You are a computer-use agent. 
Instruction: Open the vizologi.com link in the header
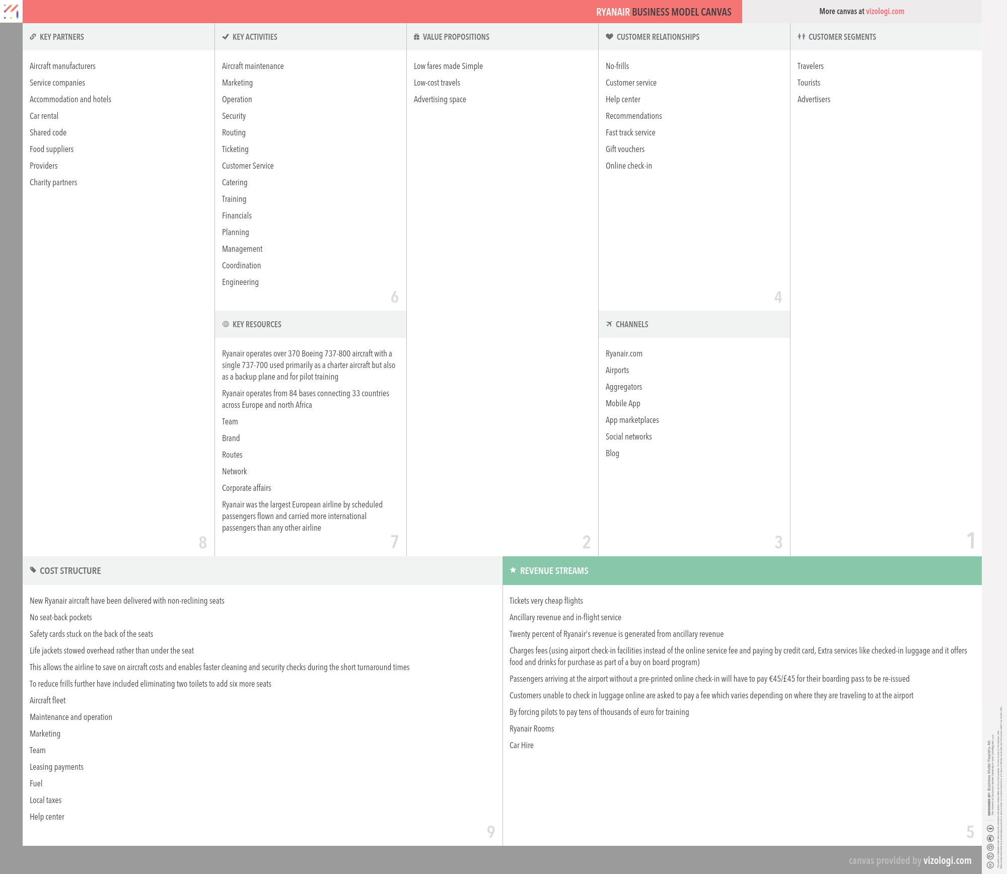click(x=885, y=11)
